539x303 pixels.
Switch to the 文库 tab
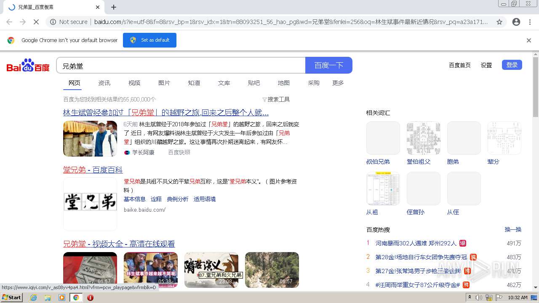(x=224, y=83)
